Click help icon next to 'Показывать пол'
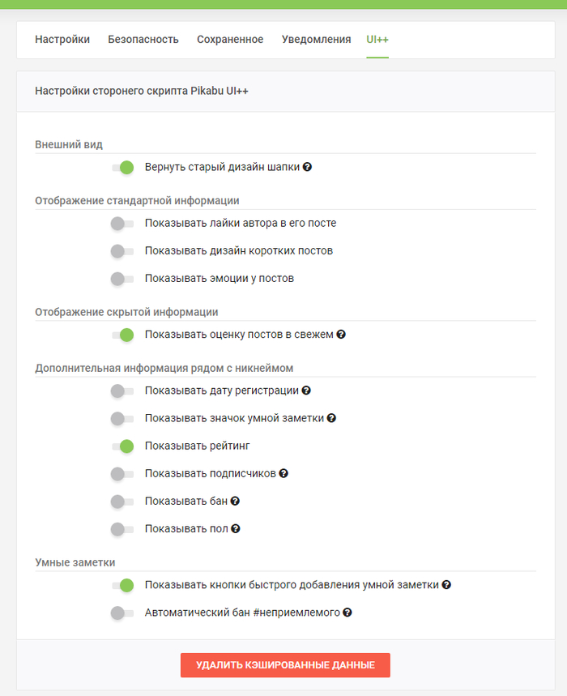567x696 pixels. pos(236,529)
